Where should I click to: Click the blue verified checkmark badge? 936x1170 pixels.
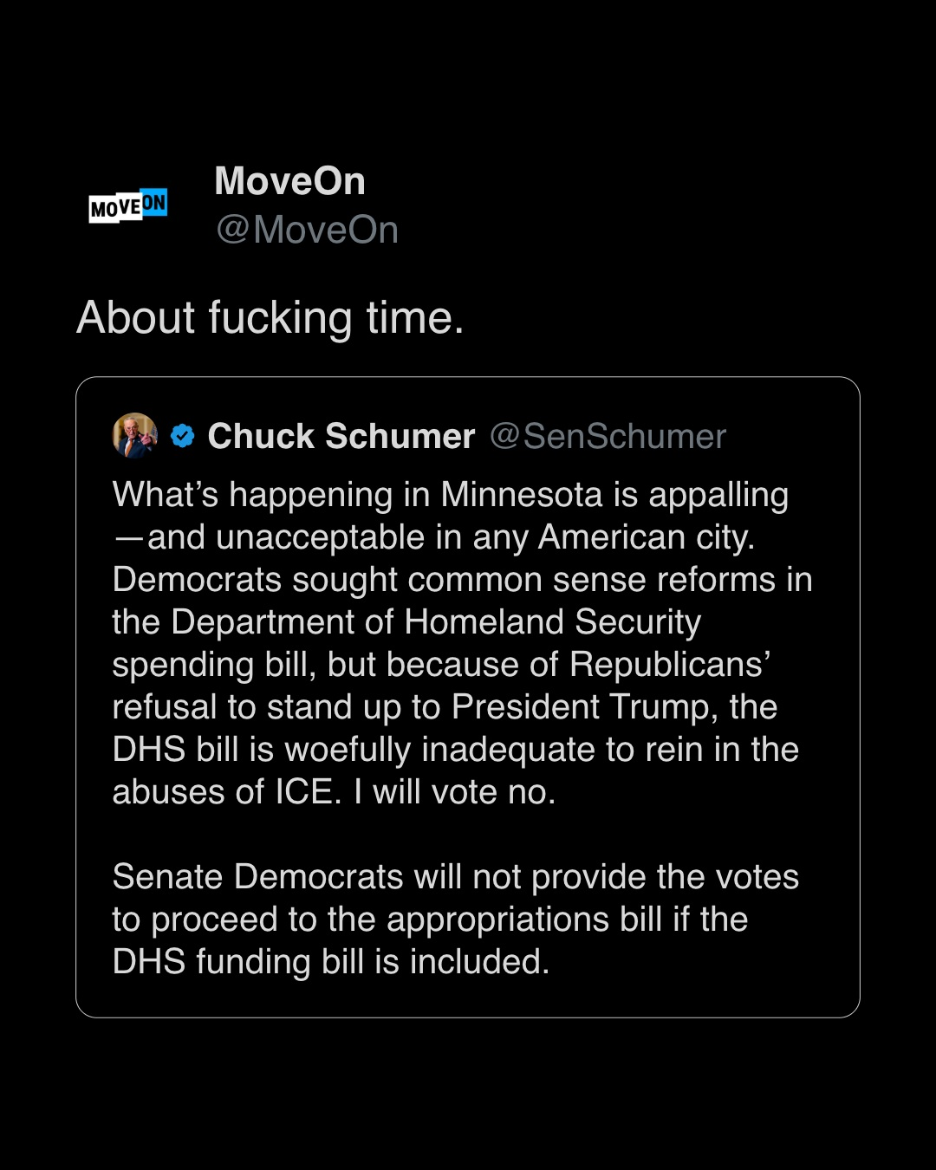click(183, 436)
